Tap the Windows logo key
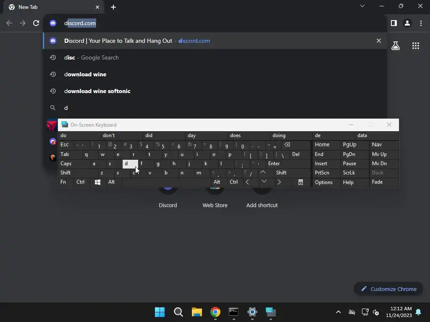 97,182
